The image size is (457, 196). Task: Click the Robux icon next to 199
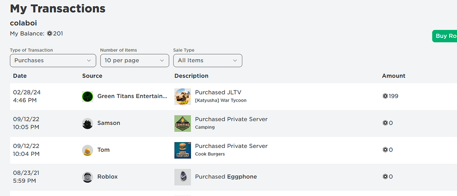(385, 96)
